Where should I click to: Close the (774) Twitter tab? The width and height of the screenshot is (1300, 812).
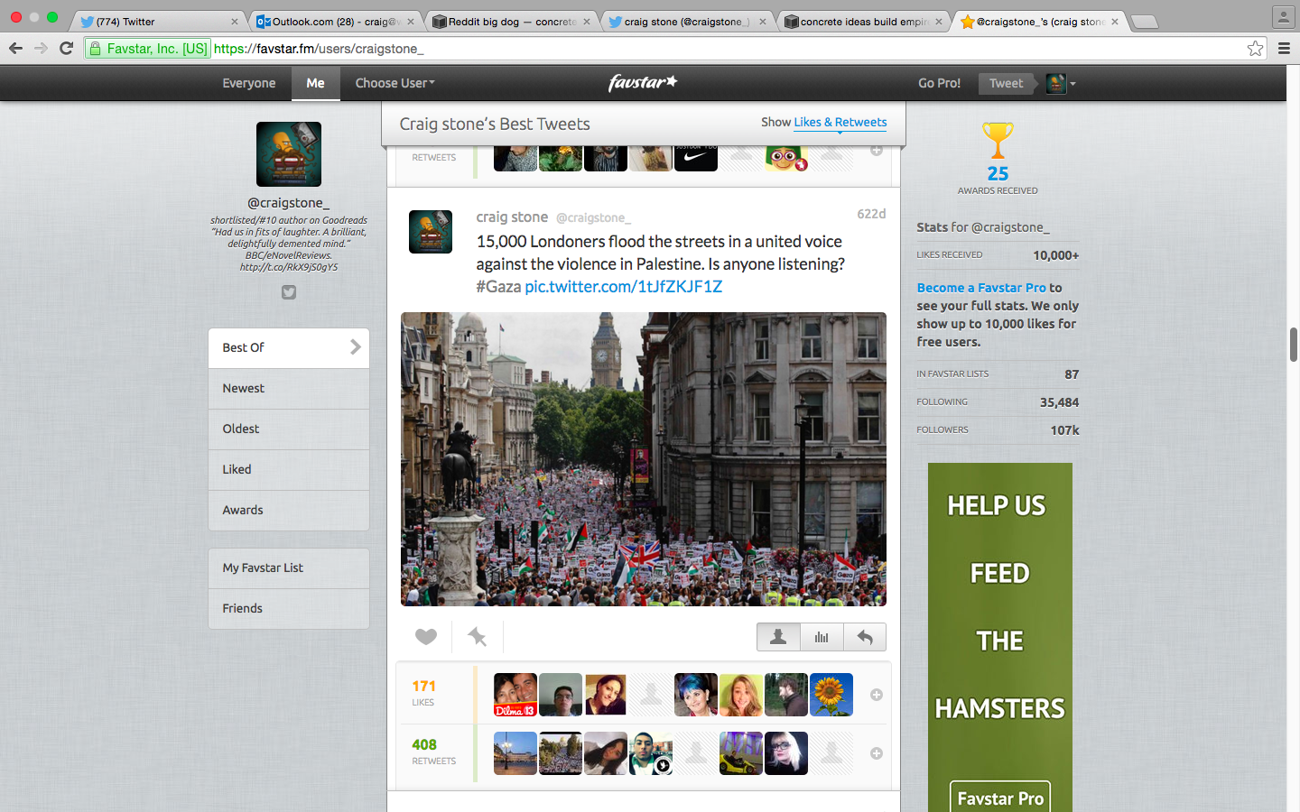pyautogui.click(x=235, y=22)
